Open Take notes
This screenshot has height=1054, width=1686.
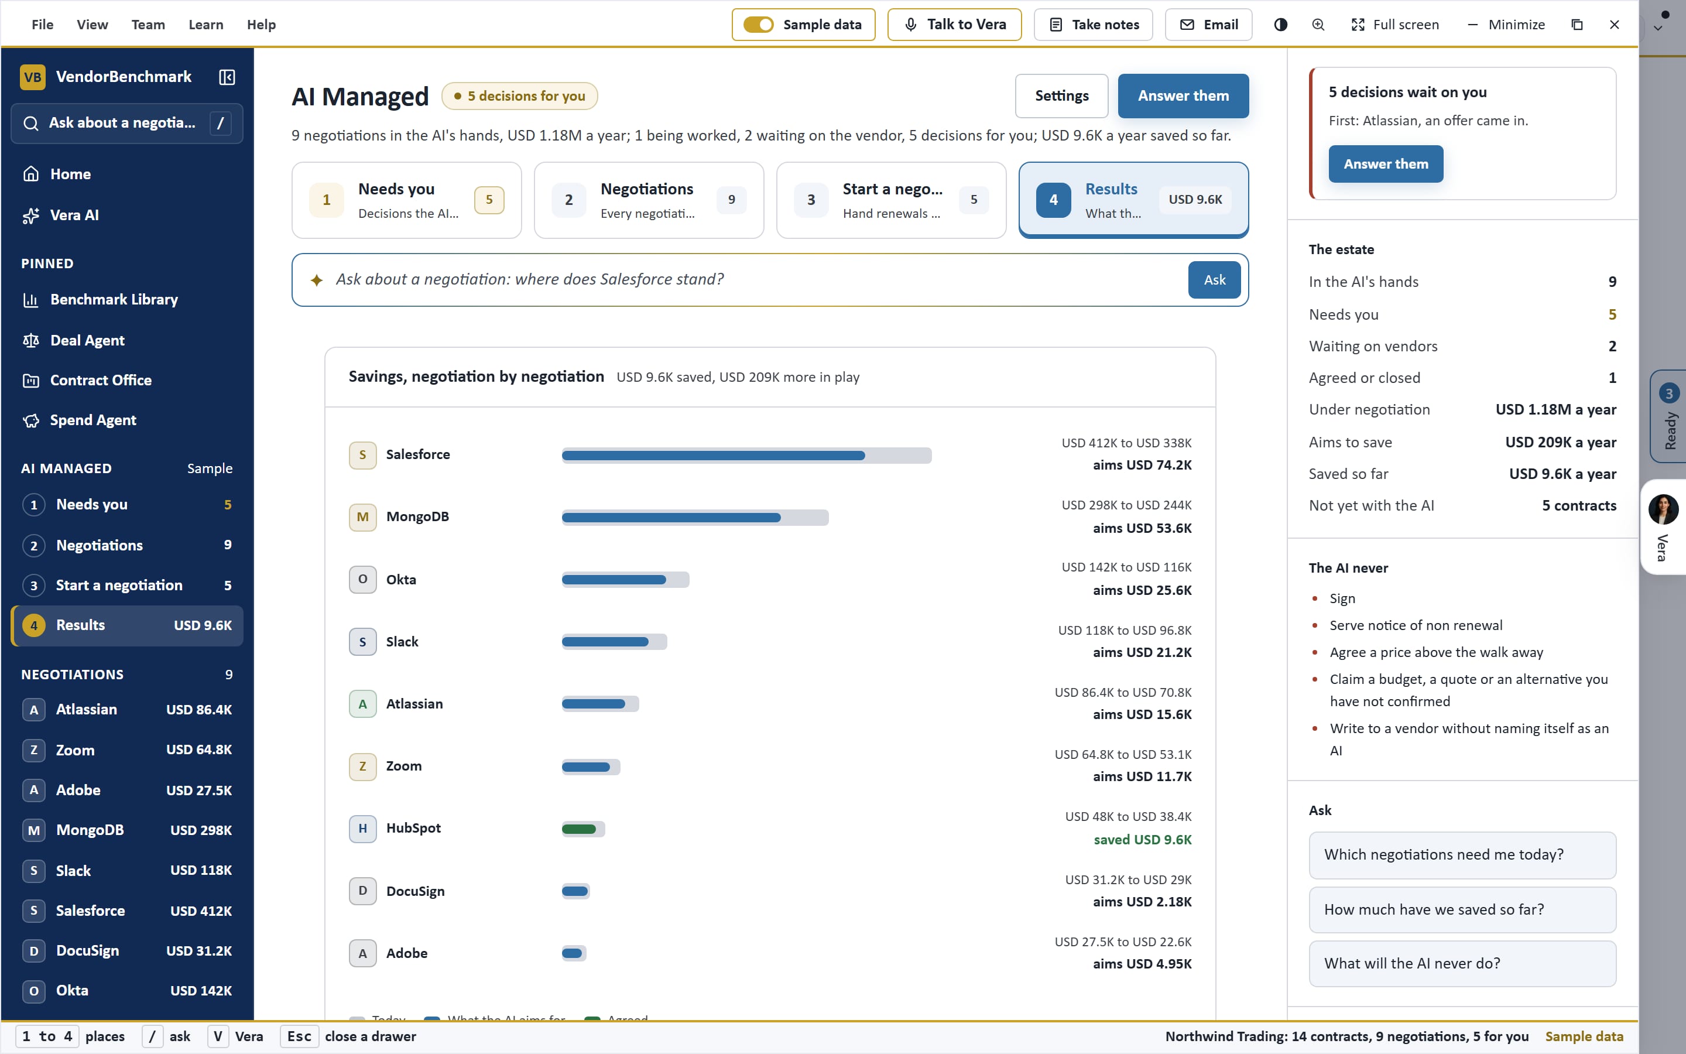click(1093, 25)
